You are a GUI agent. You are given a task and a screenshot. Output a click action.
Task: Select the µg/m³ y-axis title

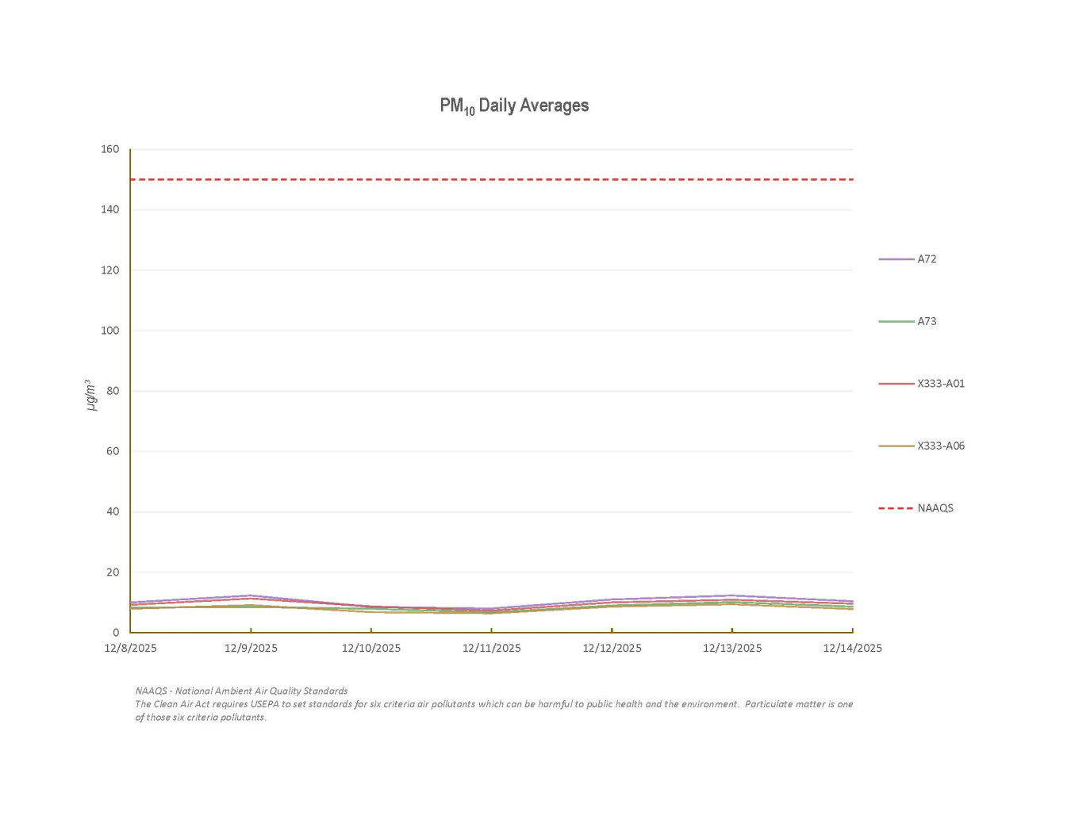(x=90, y=394)
